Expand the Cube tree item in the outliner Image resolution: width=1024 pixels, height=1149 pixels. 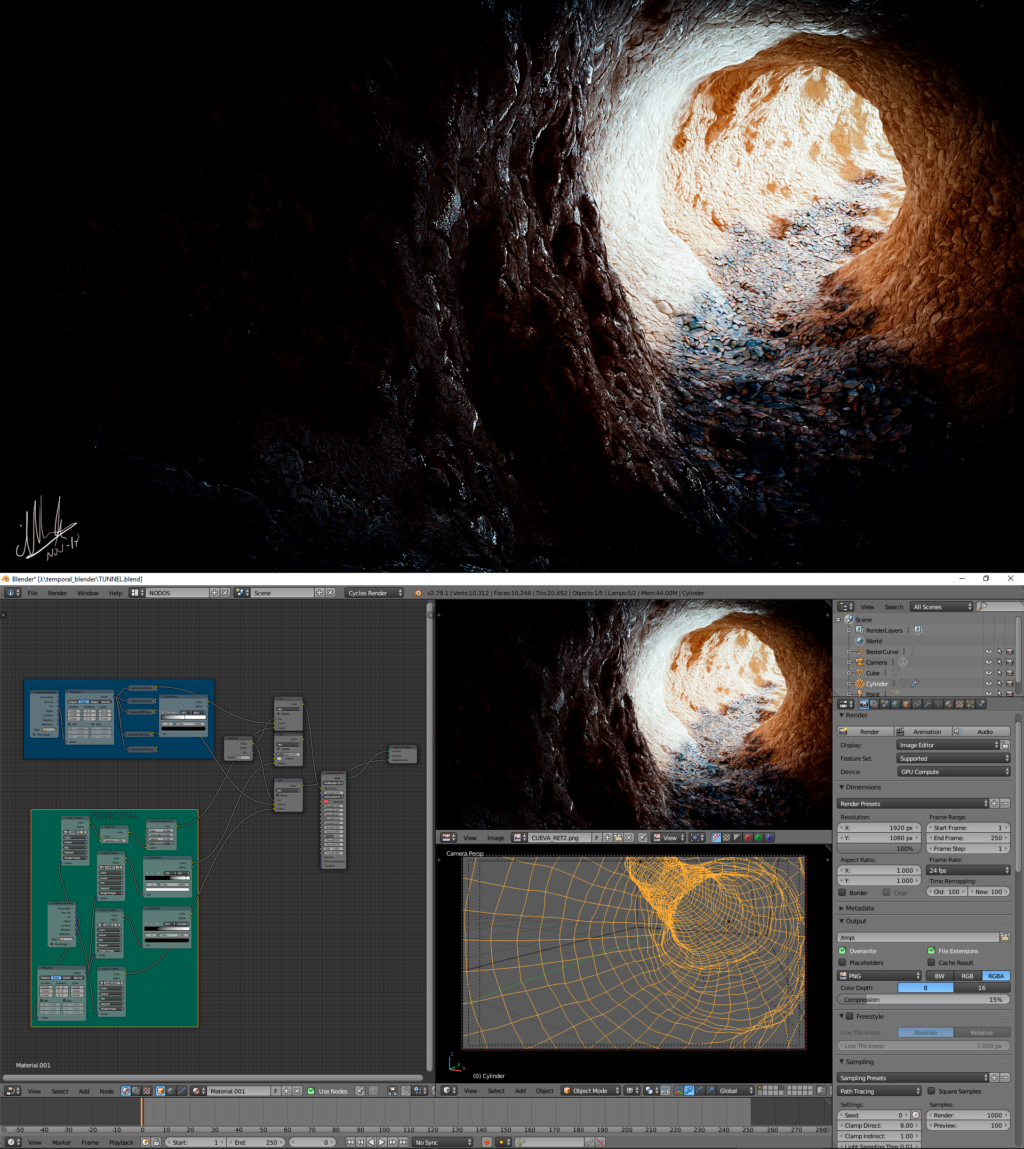(849, 673)
